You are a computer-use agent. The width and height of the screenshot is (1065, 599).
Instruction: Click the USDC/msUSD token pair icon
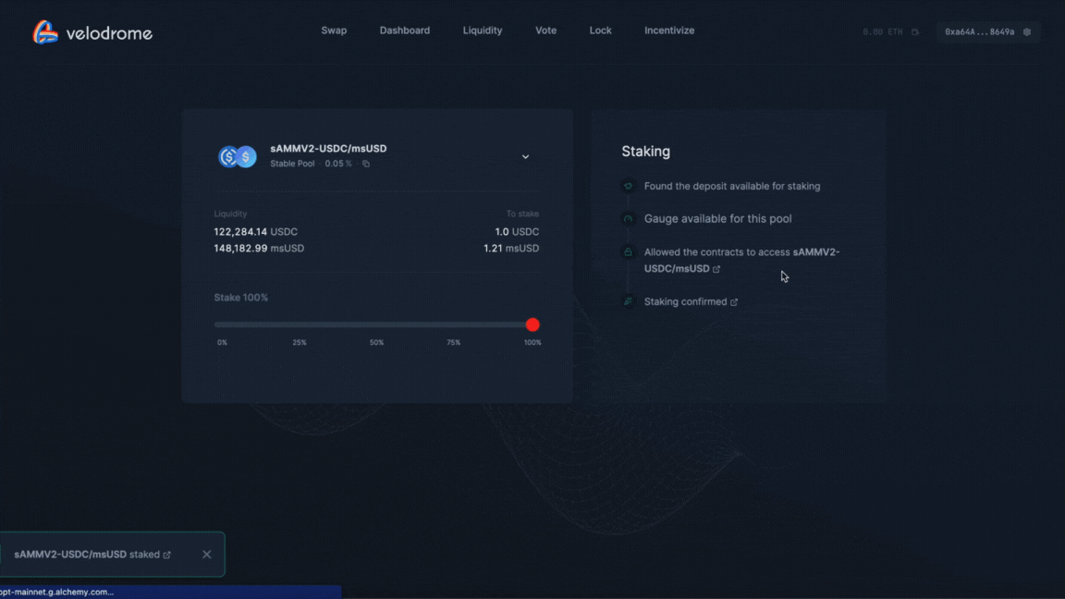point(237,157)
